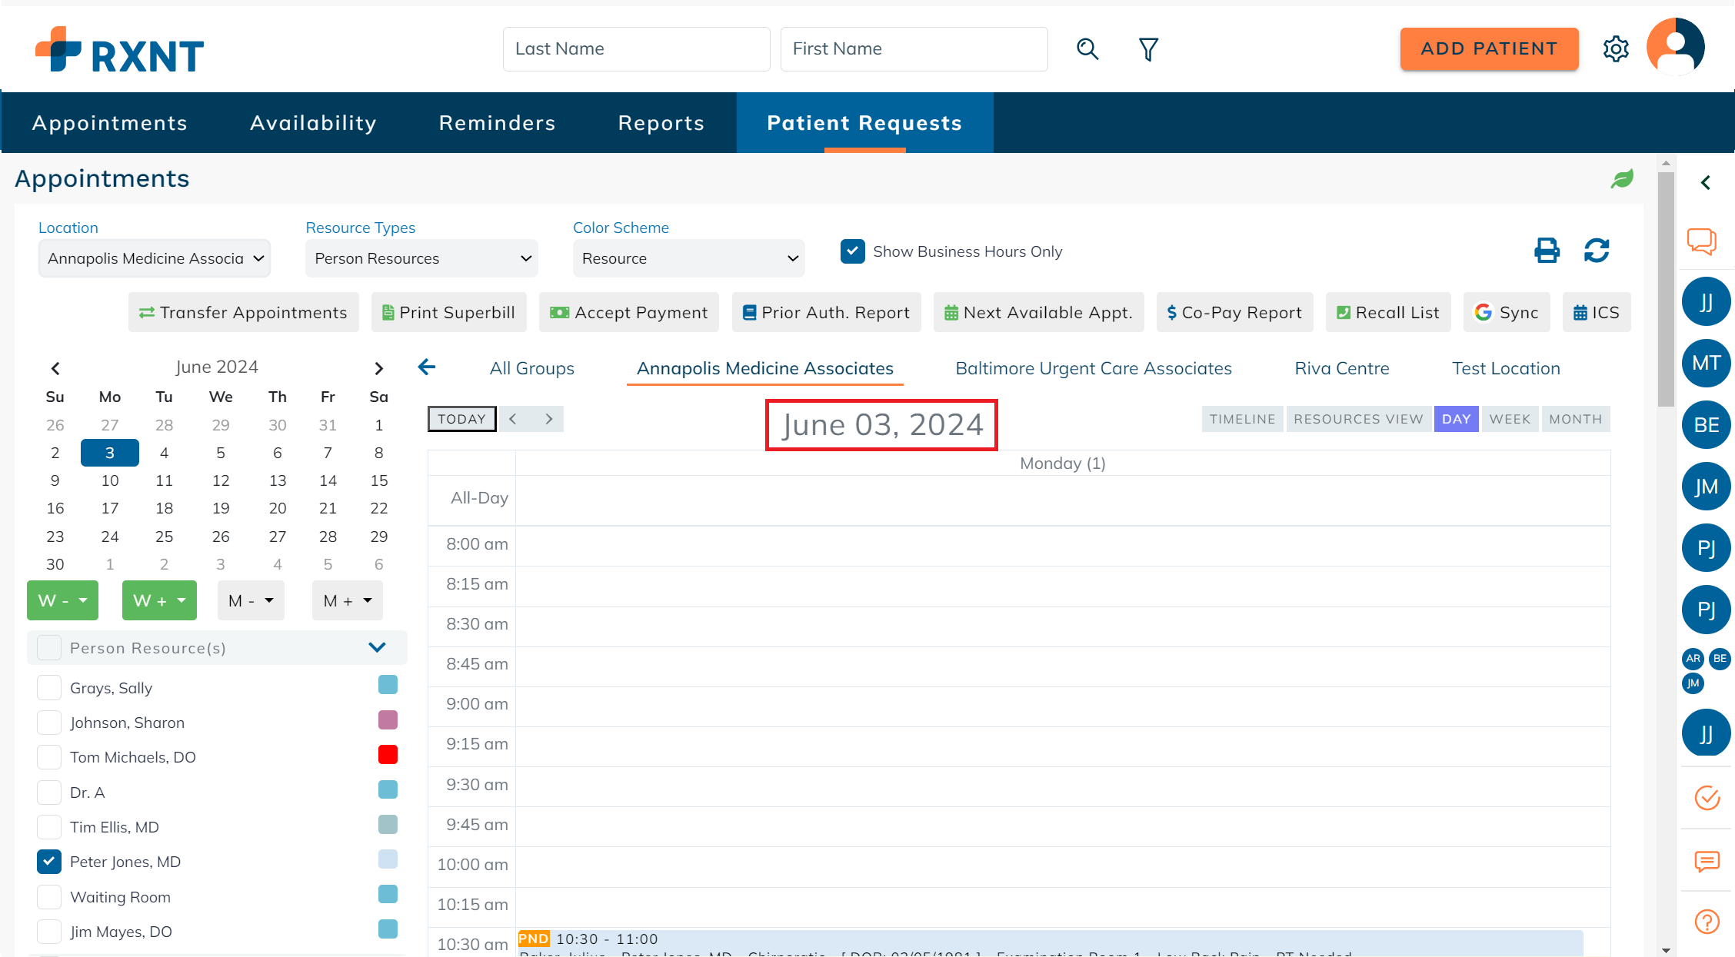Click Accept Payment
Screen dimensions: 1735x957
point(628,312)
